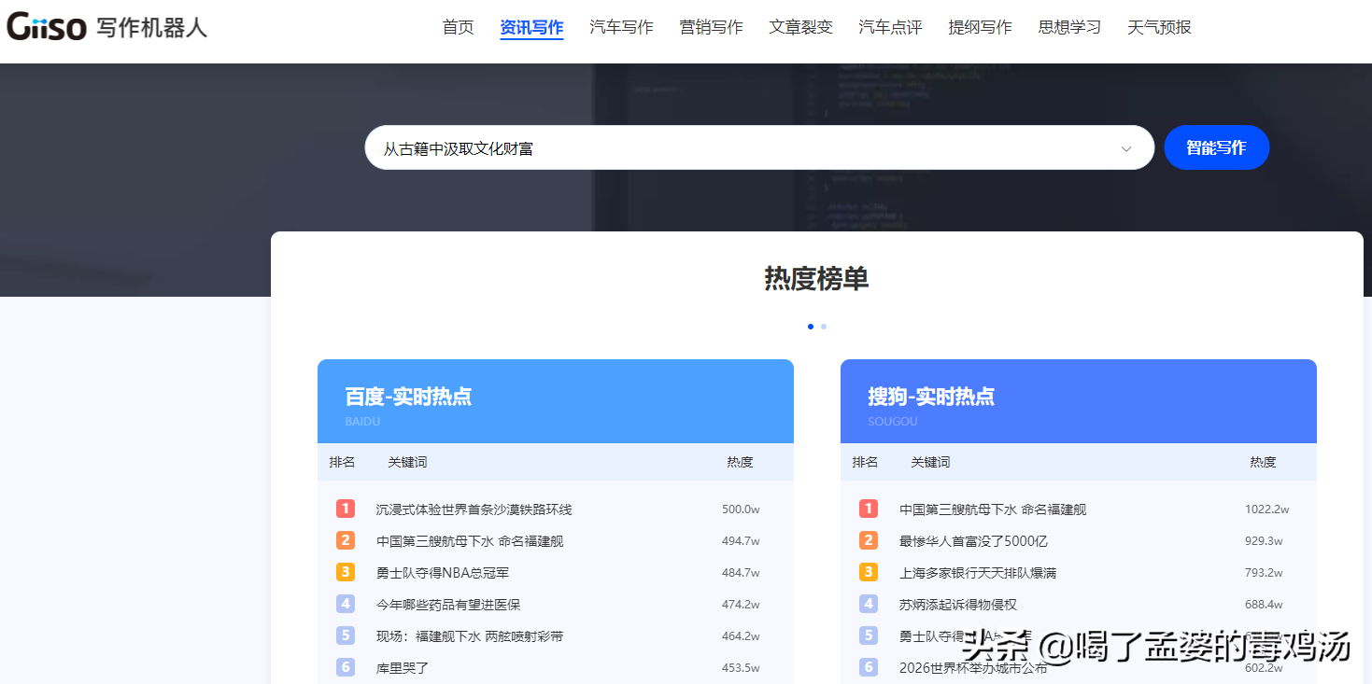Image resolution: width=1372 pixels, height=684 pixels.
Task: Click rank 3 badge in the Sogou list
Action: tap(869, 572)
